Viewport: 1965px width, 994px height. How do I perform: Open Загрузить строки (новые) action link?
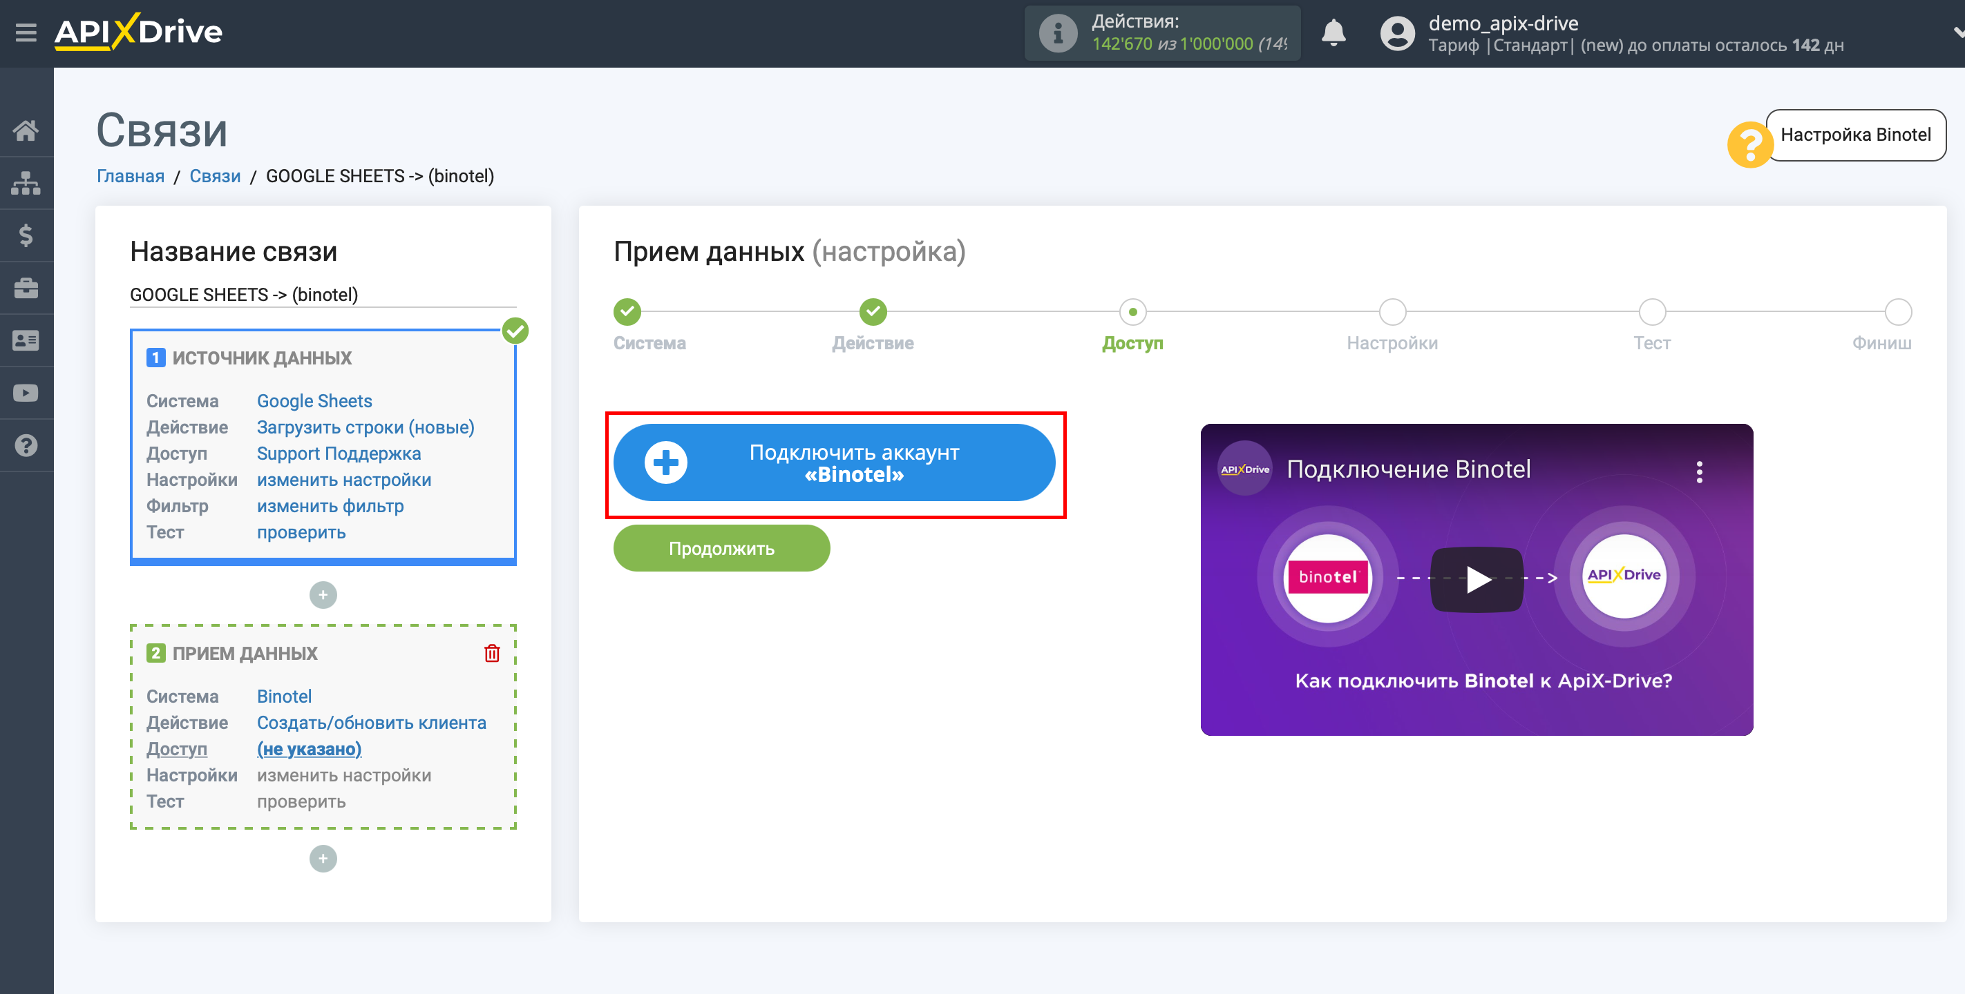[x=366, y=427]
